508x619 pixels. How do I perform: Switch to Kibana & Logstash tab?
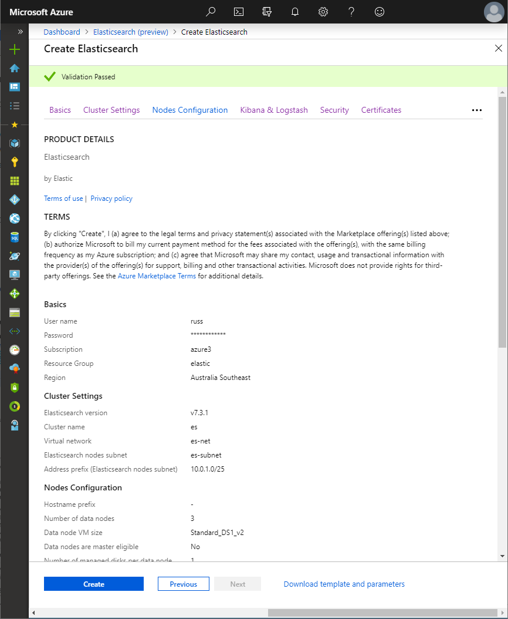click(274, 110)
